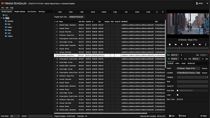
Task: Click the media Search input field
Action: 40,116
